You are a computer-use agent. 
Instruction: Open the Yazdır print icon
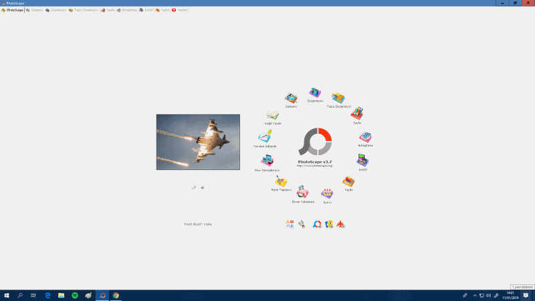coord(348,181)
